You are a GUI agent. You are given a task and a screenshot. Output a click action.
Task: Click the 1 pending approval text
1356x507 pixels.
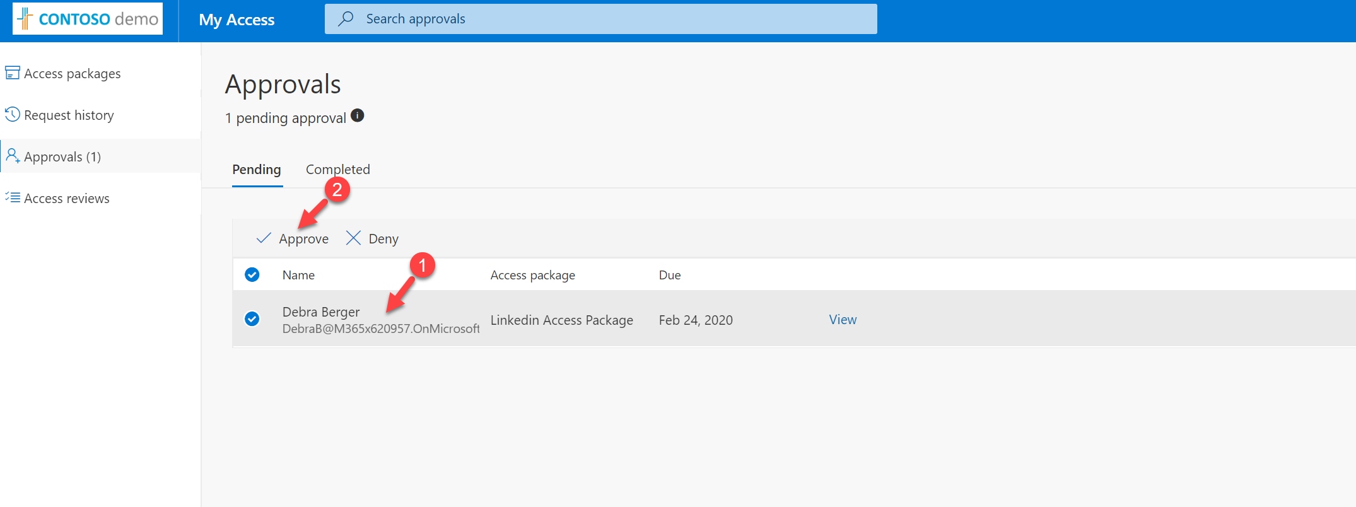[286, 119]
